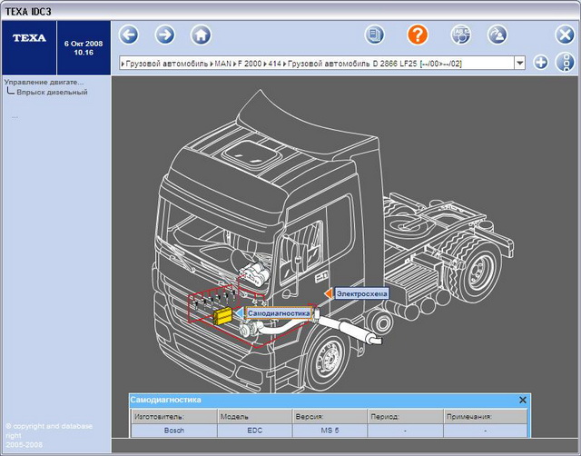Click the 'Примечания:' column header
The image size is (581, 456).
pos(485,417)
